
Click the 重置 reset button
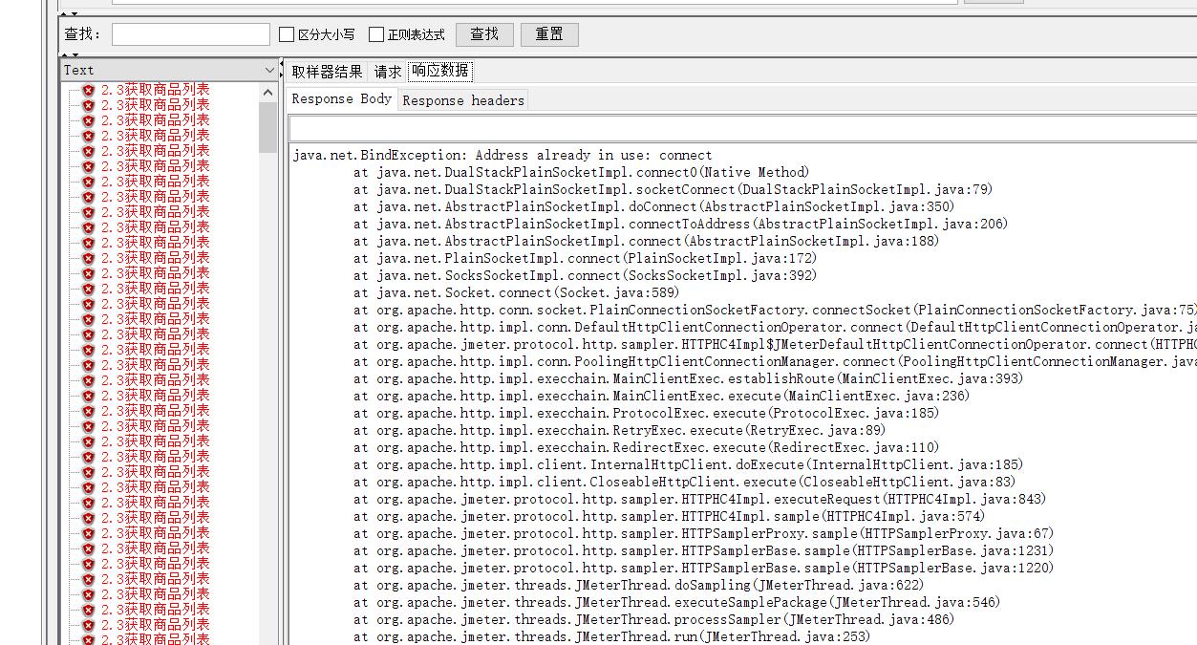549,34
